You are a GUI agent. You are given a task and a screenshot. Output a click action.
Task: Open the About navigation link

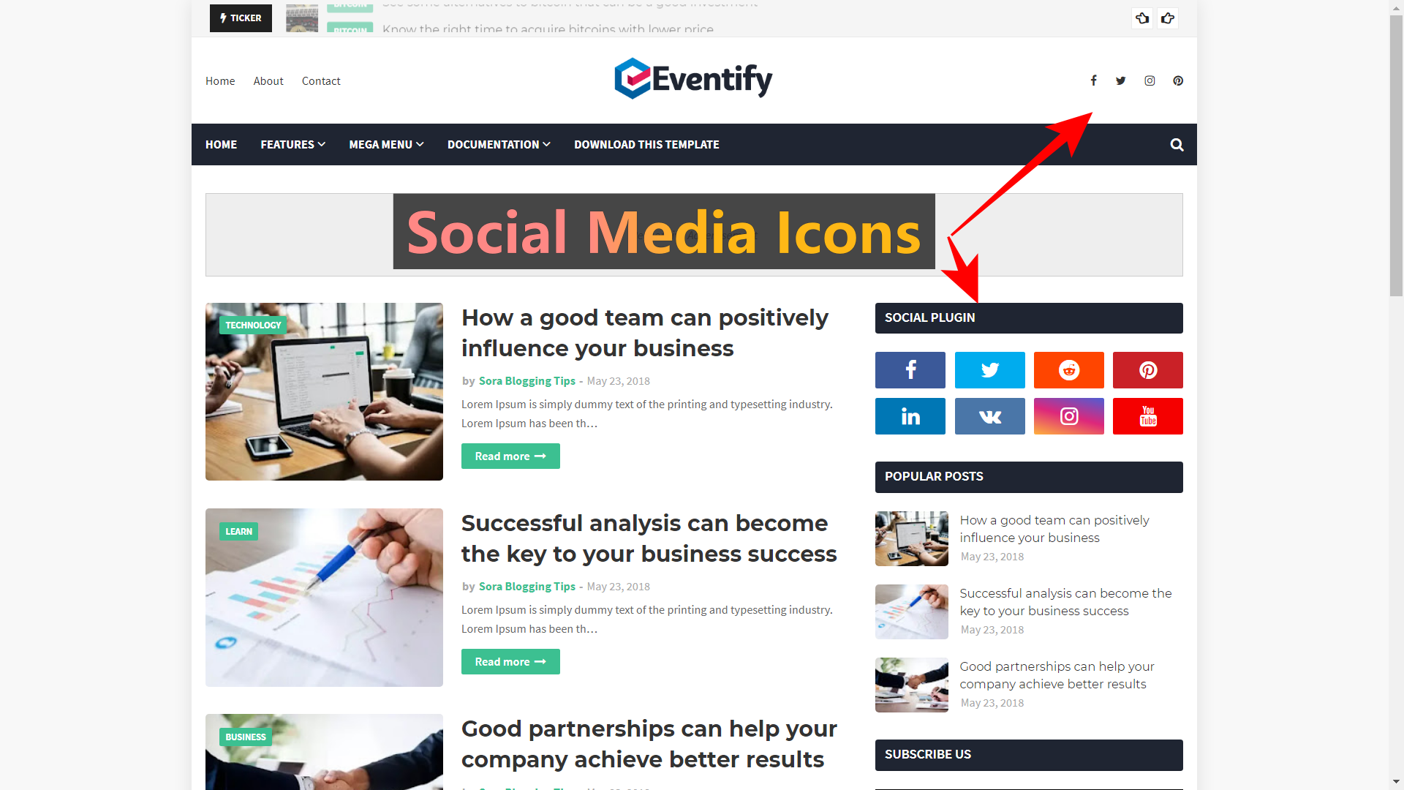[x=268, y=80]
